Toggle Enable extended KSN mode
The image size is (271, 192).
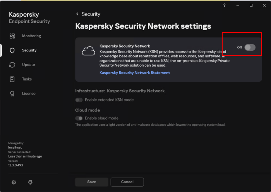point(79,100)
